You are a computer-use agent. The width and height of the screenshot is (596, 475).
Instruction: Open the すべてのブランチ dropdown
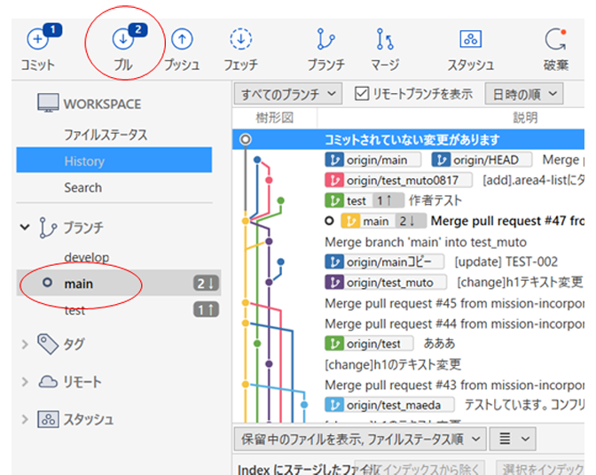coord(287,93)
